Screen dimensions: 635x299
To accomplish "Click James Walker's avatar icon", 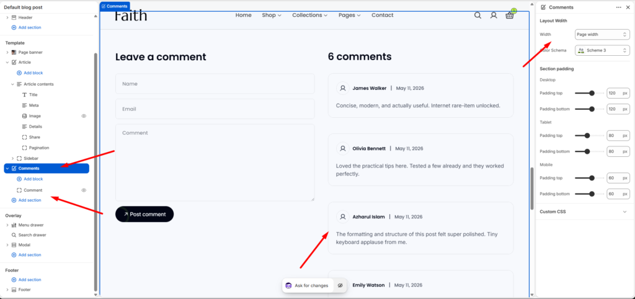I will pos(342,88).
